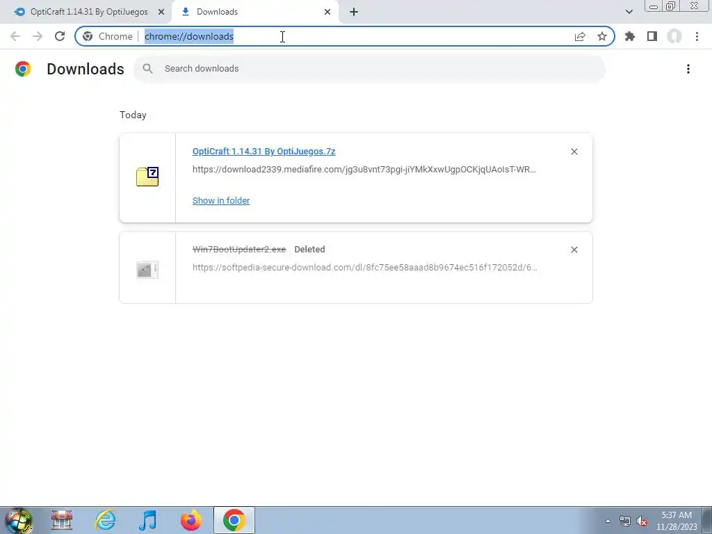Open the tab search chevron
This screenshot has height=534, width=712.
(629, 13)
